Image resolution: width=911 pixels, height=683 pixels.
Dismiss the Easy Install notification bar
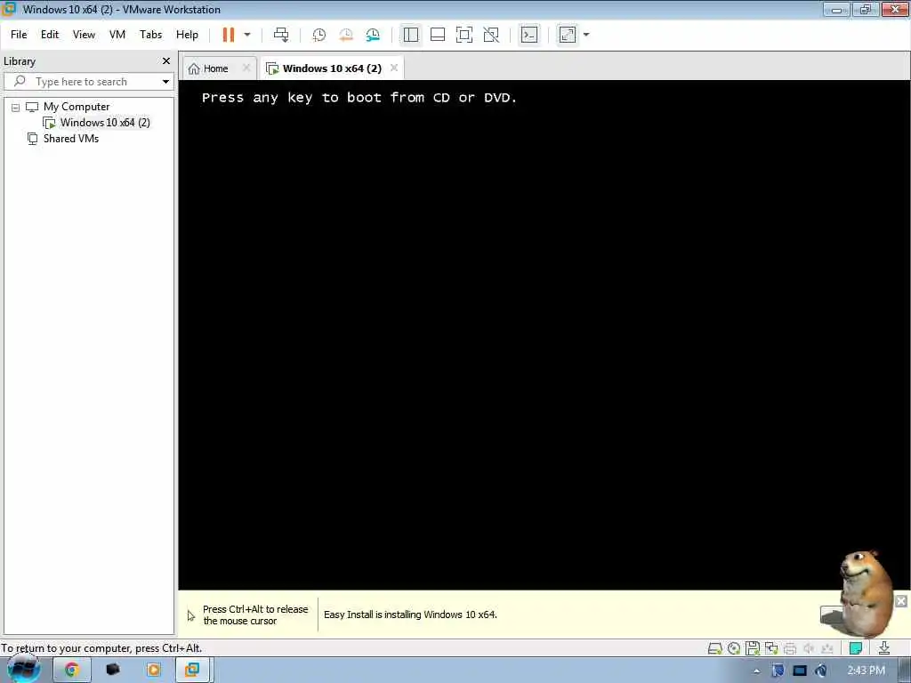(x=901, y=601)
